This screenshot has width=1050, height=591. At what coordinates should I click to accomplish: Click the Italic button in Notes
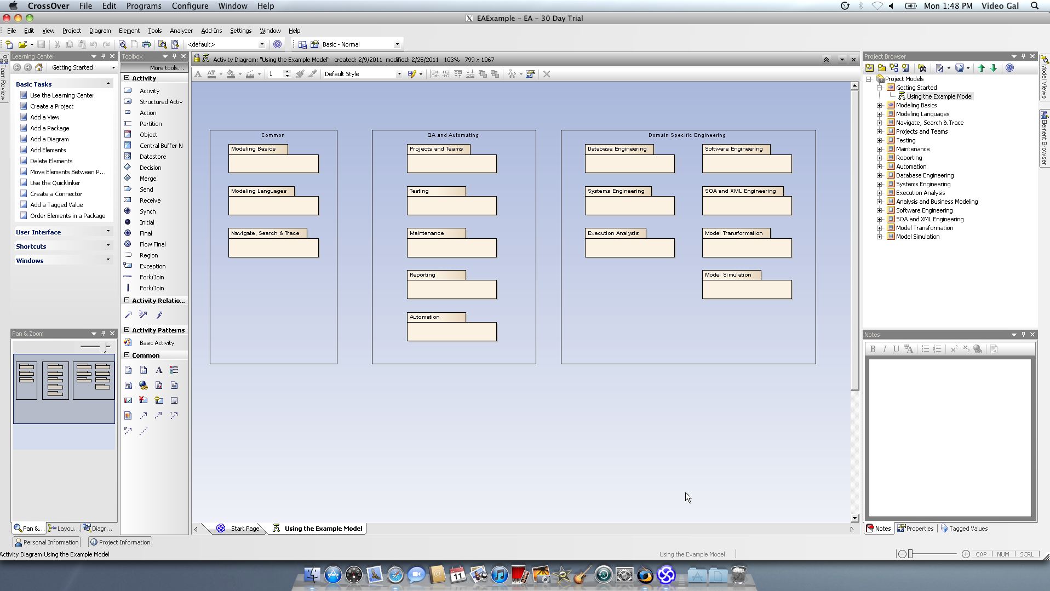pyautogui.click(x=885, y=349)
